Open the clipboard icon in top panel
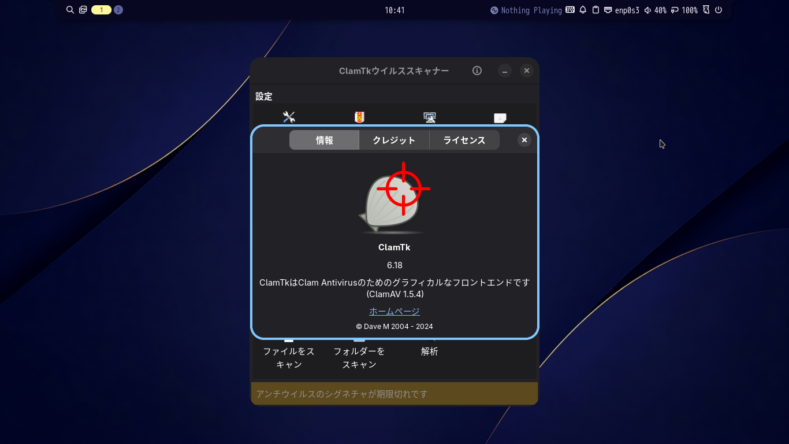789x444 pixels. 596,10
